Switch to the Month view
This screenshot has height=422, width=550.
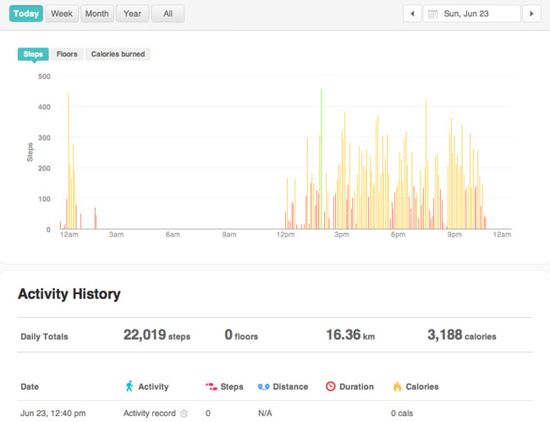96,14
